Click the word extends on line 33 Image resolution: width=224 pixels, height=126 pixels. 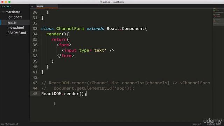pyautogui.click(x=95, y=29)
